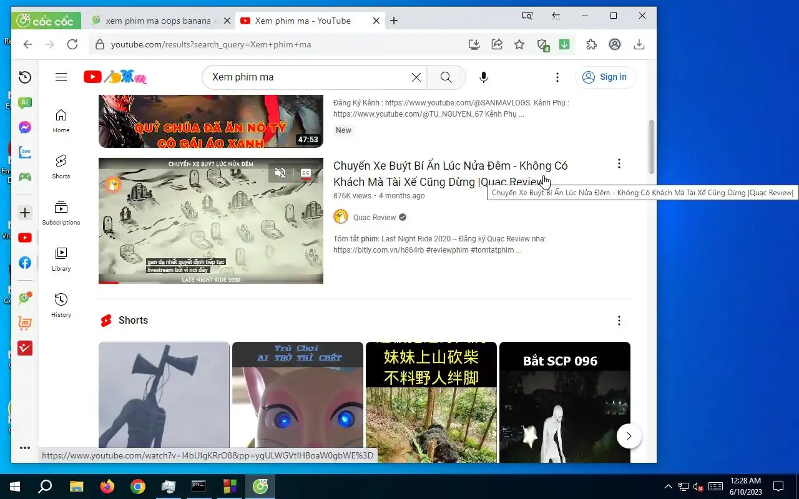799x499 pixels.
Task: Open YouTube shortcut in browser sidebar
Action: (25, 238)
